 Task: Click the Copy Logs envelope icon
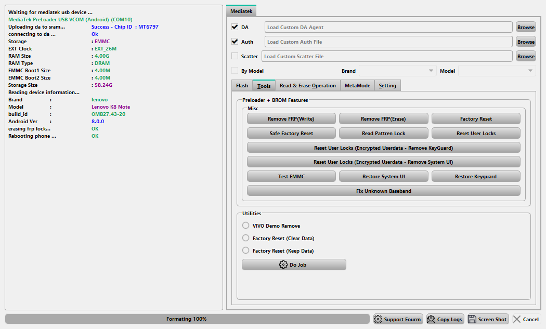(x=431, y=319)
